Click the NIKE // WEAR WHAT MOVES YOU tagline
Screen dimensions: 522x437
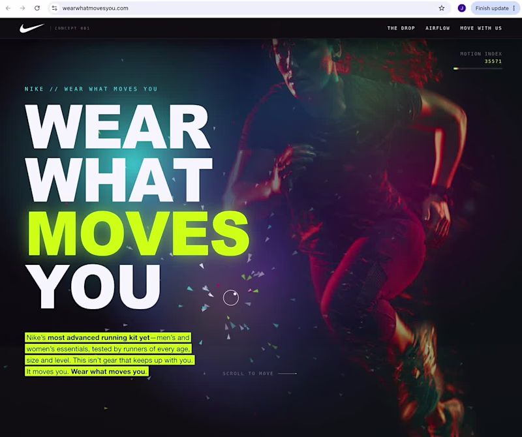pyautogui.click(x=91, y=89)
